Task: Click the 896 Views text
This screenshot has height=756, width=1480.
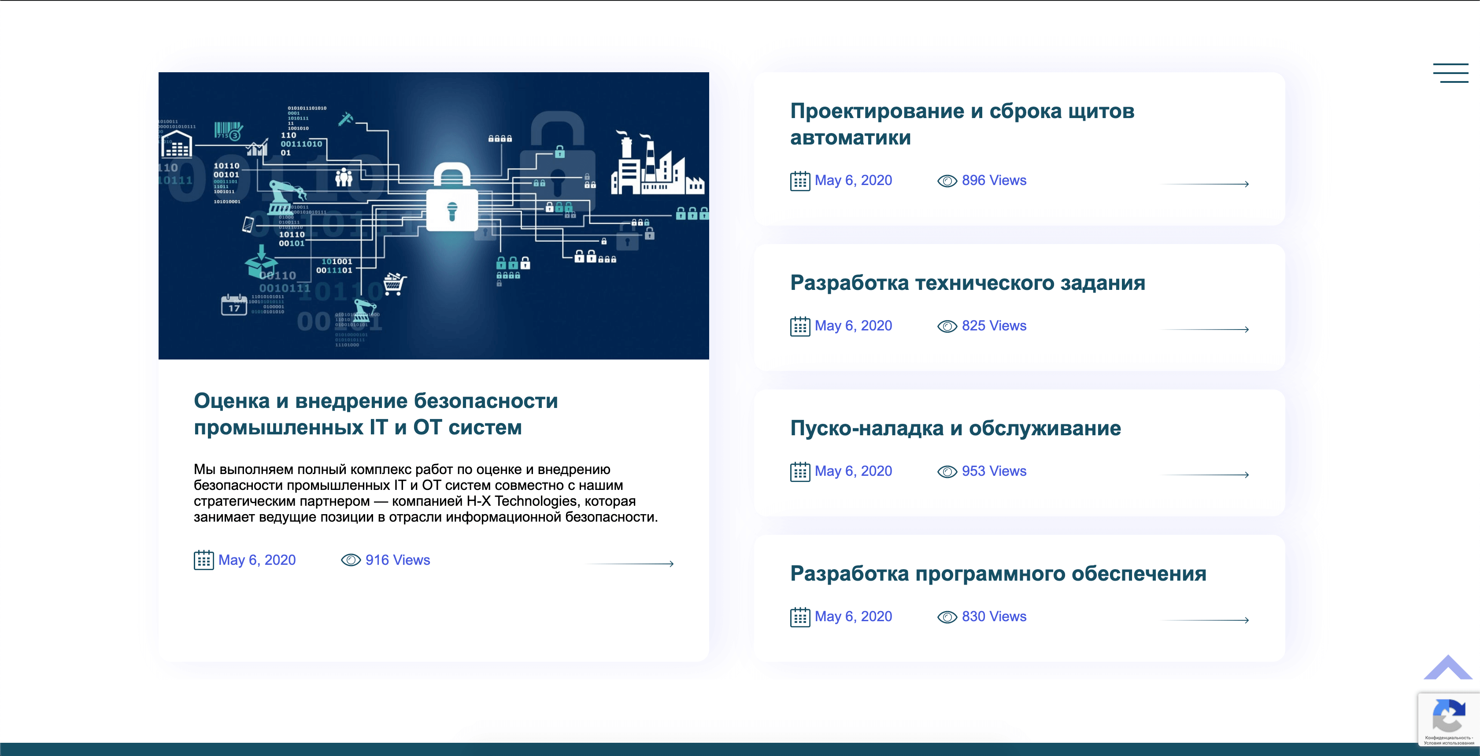Action: 994,180
